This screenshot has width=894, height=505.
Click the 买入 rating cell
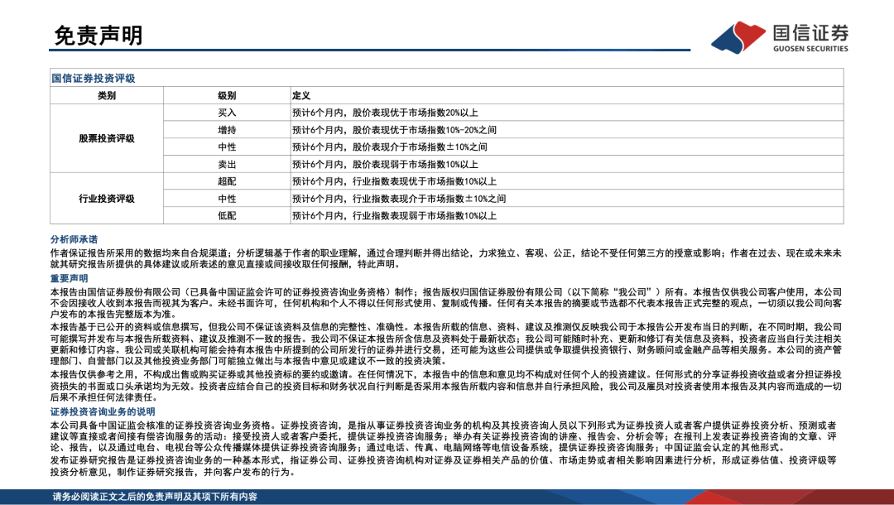pyautogui.click(x=227, y=113)
